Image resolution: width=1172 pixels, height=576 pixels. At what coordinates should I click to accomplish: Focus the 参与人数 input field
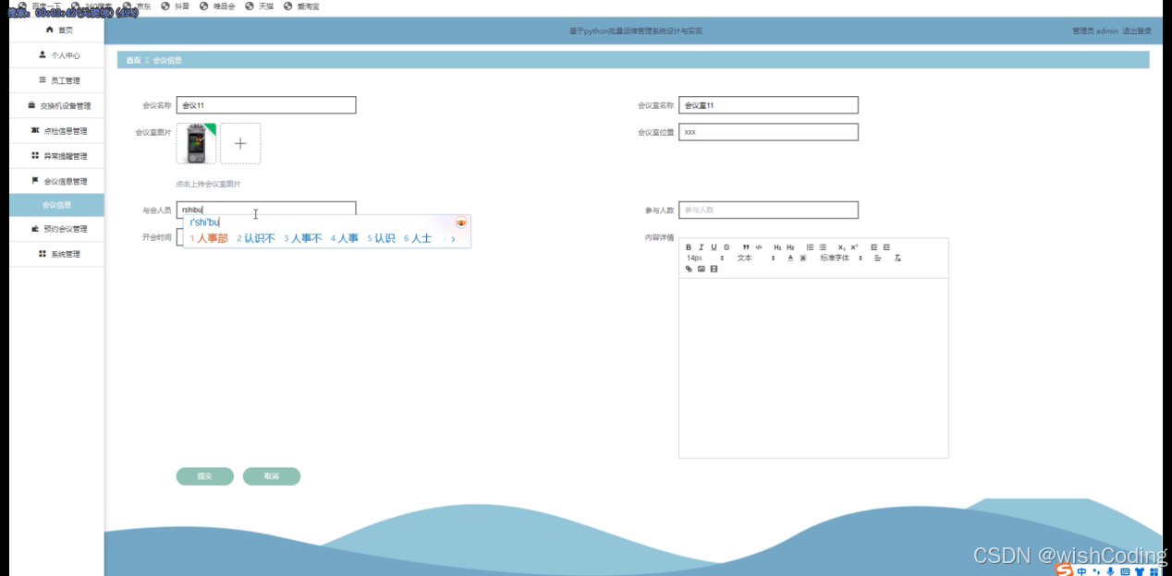[768, 210]
